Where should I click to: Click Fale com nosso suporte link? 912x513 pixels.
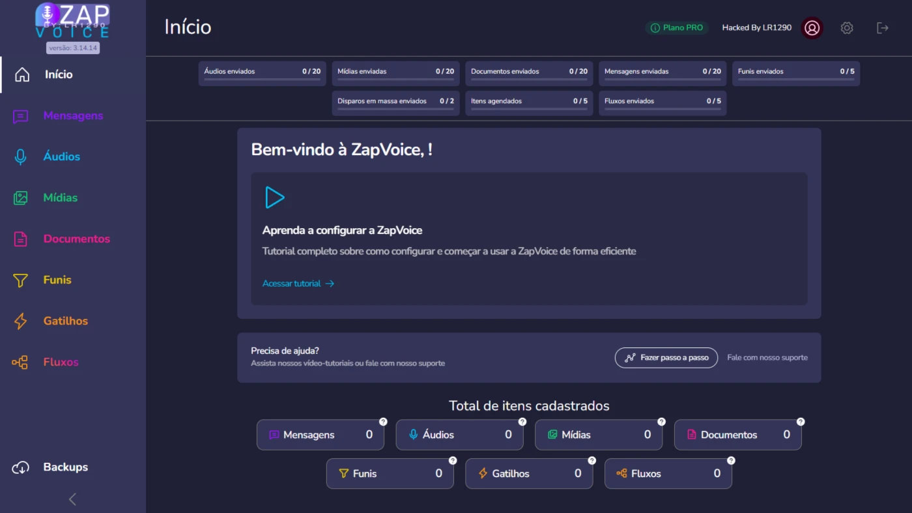767,357
